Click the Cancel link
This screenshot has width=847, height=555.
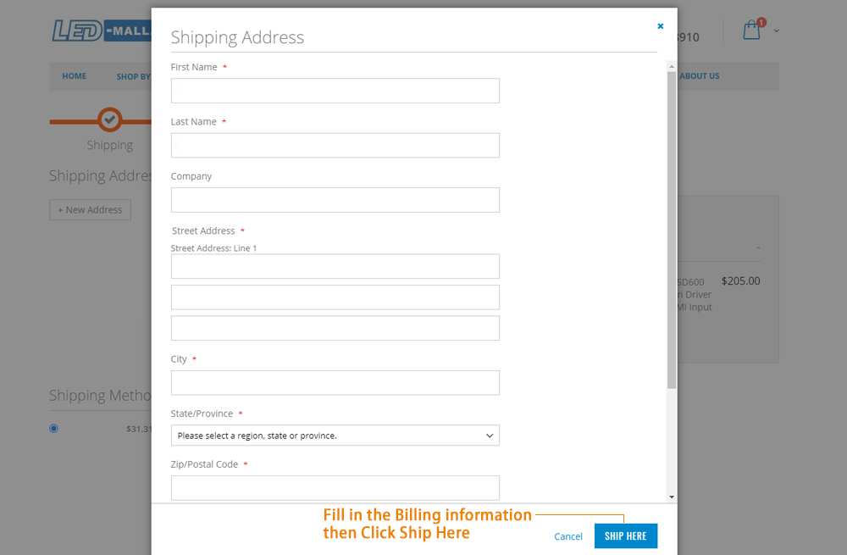568,536
